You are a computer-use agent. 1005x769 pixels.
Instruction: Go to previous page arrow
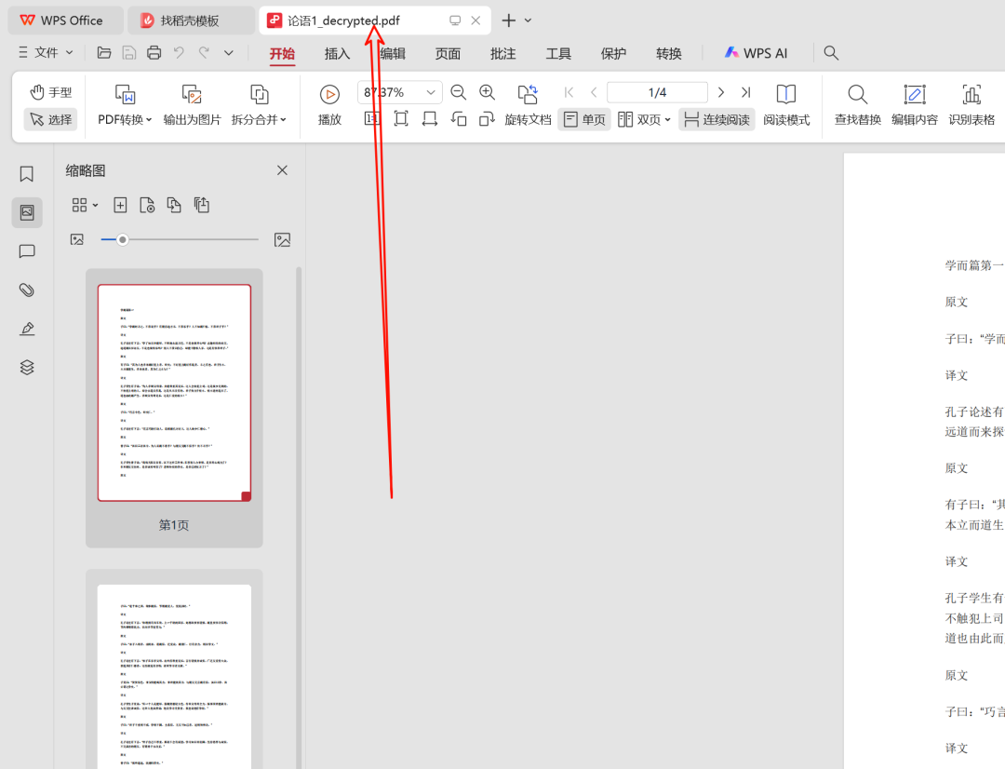594,92
